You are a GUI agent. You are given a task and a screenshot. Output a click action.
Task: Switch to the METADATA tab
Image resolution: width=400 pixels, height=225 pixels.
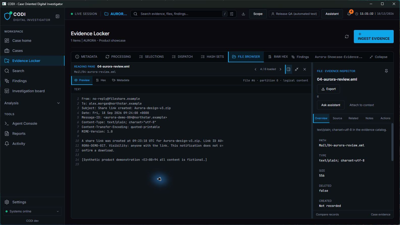86,57
